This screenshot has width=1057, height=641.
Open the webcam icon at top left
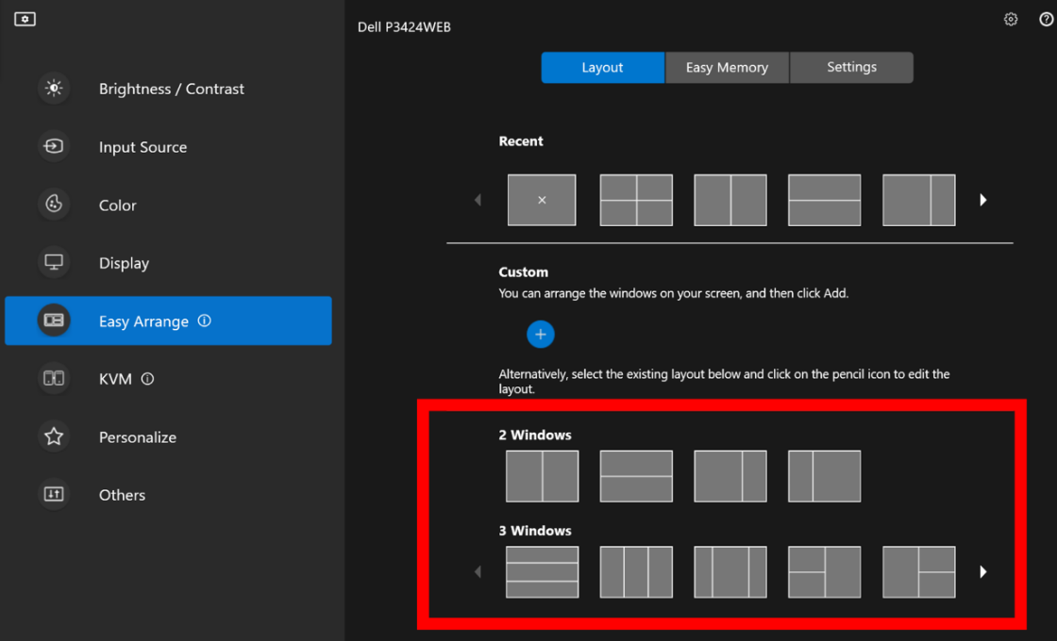click(25, 18)
